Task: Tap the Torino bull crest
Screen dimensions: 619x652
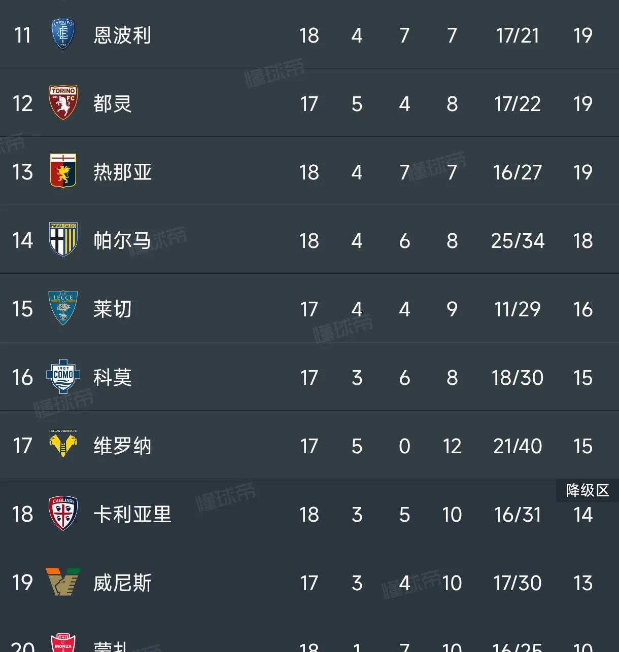Action: (x=63, y=103)
